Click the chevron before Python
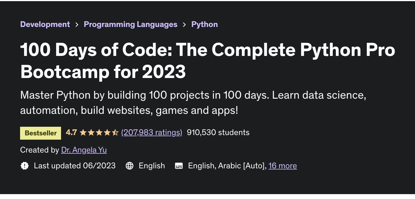This screenshot has height=199, width=415. 184,25
